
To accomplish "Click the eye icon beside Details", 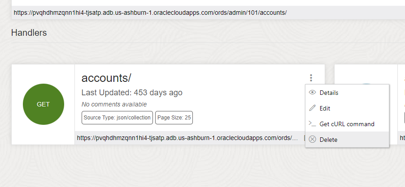I will 313,93.
